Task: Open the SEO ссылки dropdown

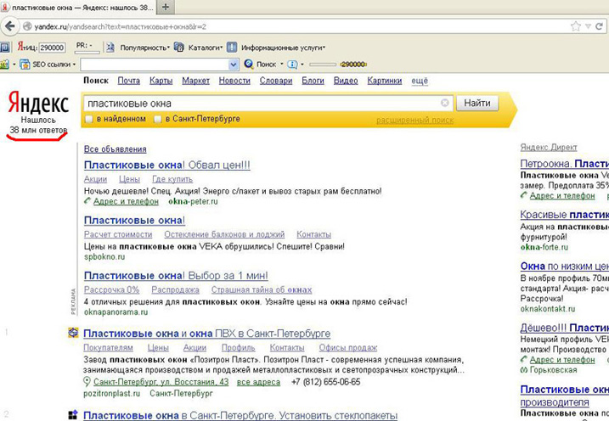Action: pyautogui.click(x=74, y=65)
